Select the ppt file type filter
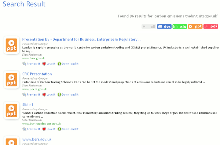The height and width of the screenshot is (145, 220). click(195, 26)
